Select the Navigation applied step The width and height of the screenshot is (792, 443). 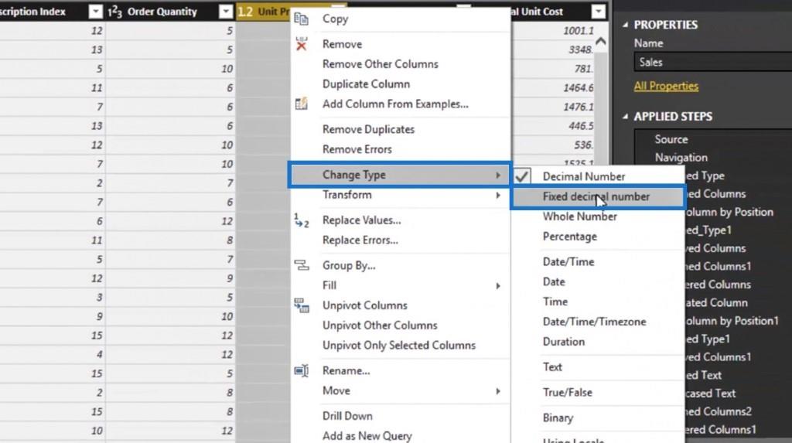681,158
